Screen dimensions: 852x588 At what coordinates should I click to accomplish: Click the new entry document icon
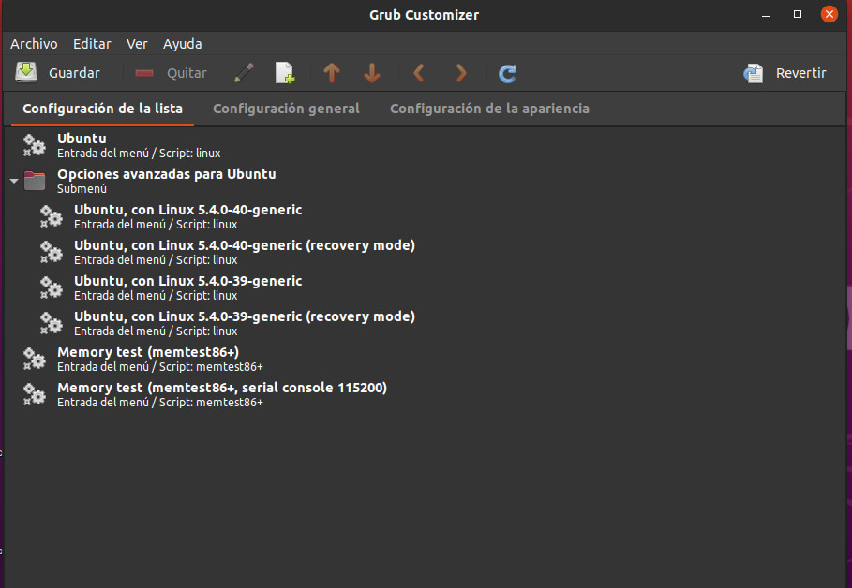tap(284, 73)
